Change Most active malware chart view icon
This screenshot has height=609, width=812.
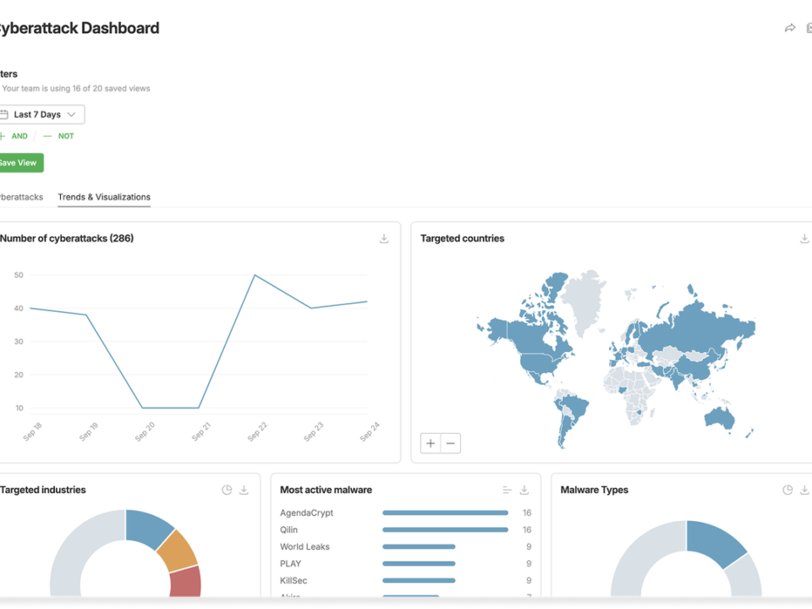pos(507,490)
